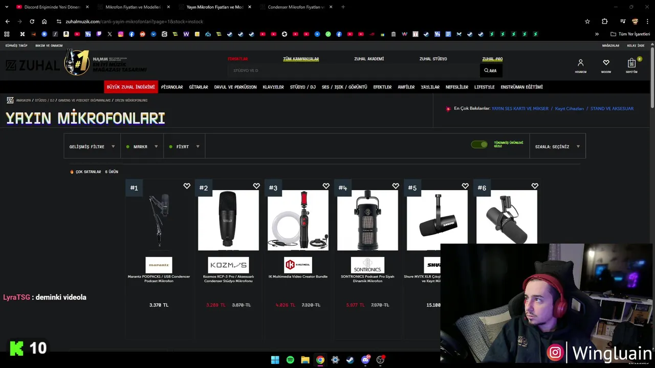
Task: Add Marantz PODPACK1 to favorites heart
Action: (187, 186)
